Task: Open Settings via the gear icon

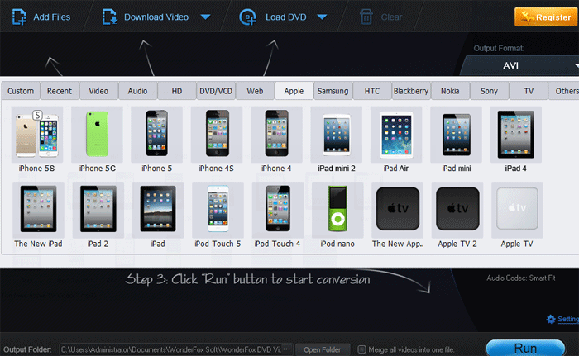Action: pos(551,319)
